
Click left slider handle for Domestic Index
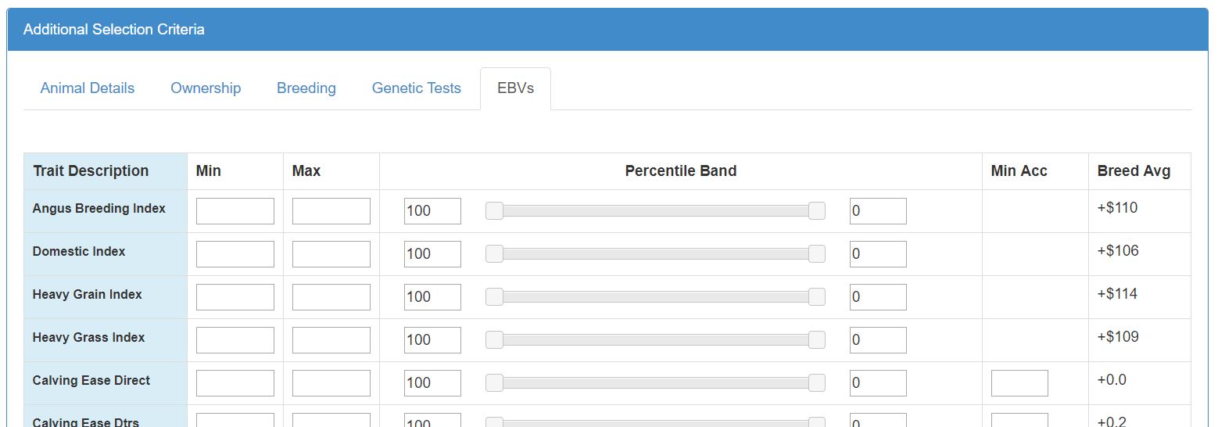click(x=494, y=253)
